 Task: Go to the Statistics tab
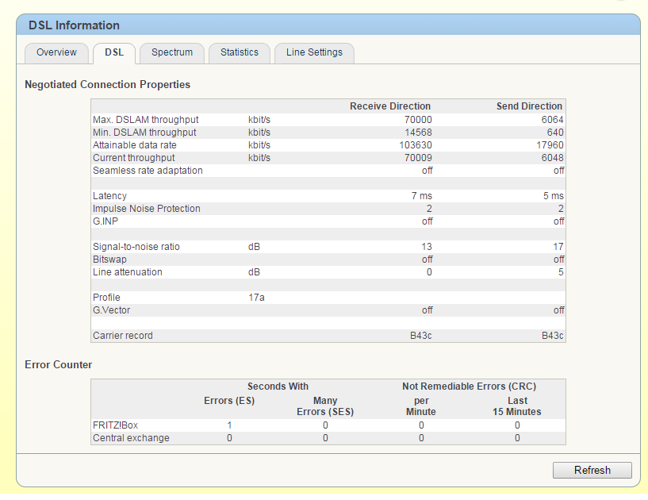click(239, 52)
